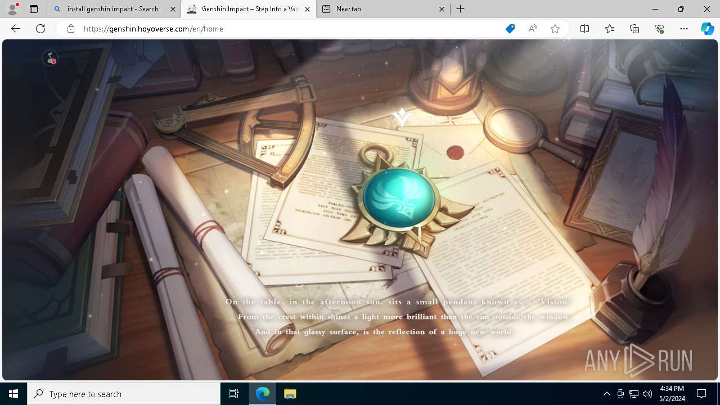Open the browser profile icon

pyautogui.click(x=12, y=9)
